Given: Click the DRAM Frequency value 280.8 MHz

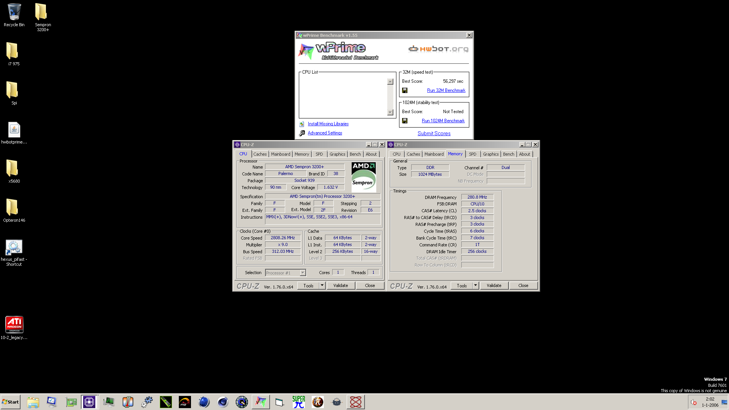Looking at the screenshot, I should click(477, 197).
